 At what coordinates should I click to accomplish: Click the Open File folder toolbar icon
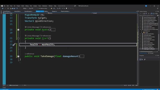tap(11, 8)
